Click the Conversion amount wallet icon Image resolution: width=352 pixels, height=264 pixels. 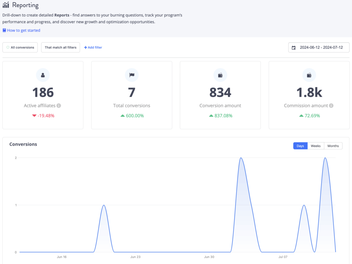220,75
